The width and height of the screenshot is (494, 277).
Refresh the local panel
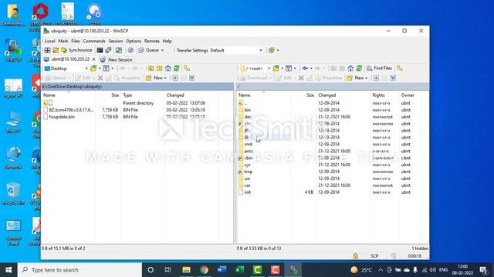click(177, 68)
